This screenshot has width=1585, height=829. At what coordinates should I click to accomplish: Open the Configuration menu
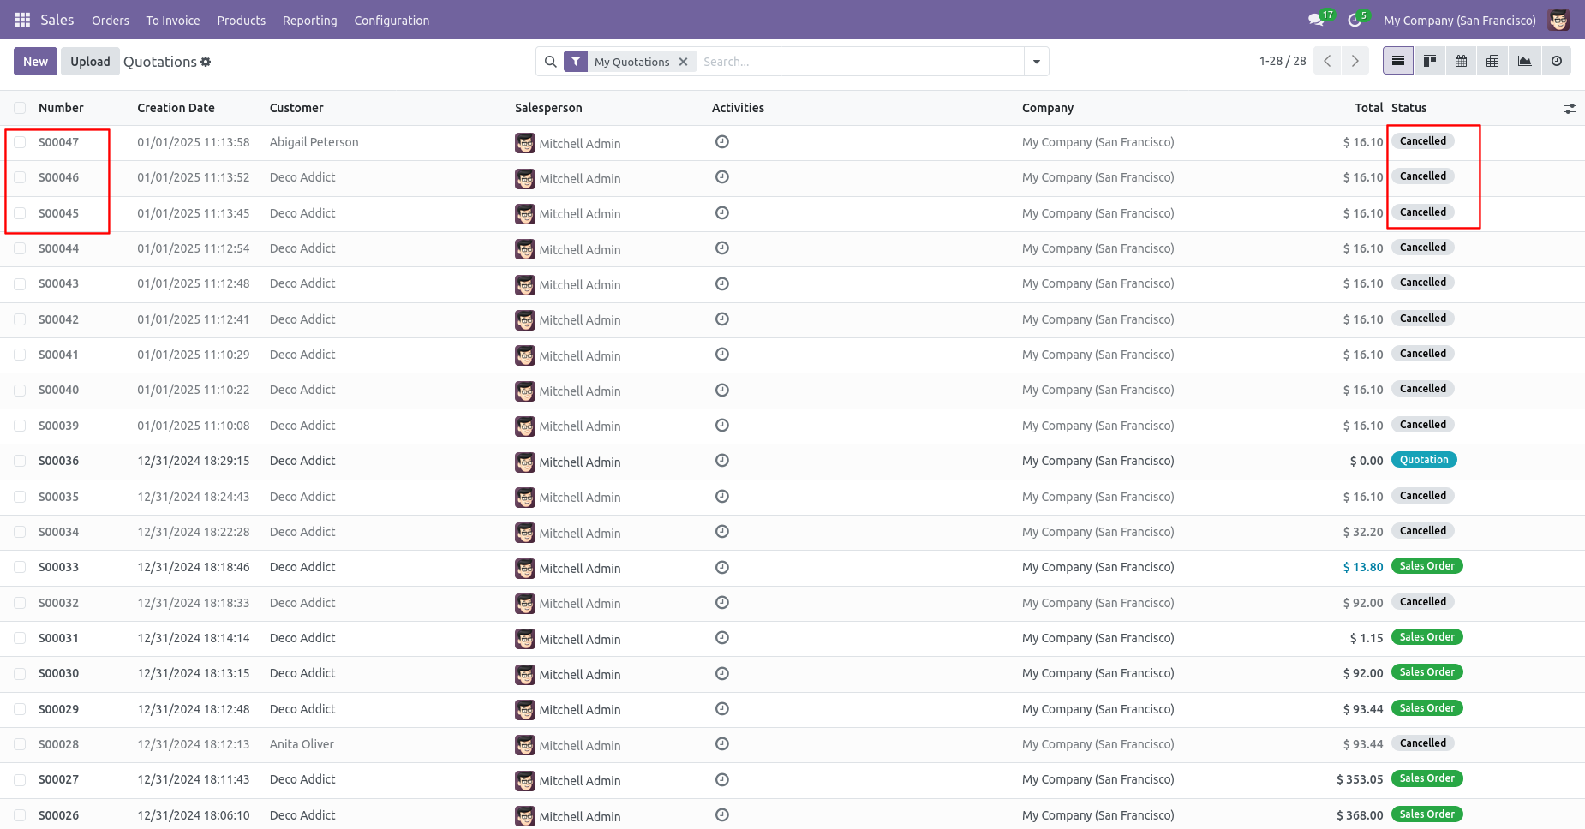[x=392, y=21]
